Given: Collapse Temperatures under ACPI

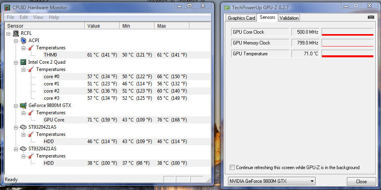Looking at the screenshot, I should tap(24, 48).
